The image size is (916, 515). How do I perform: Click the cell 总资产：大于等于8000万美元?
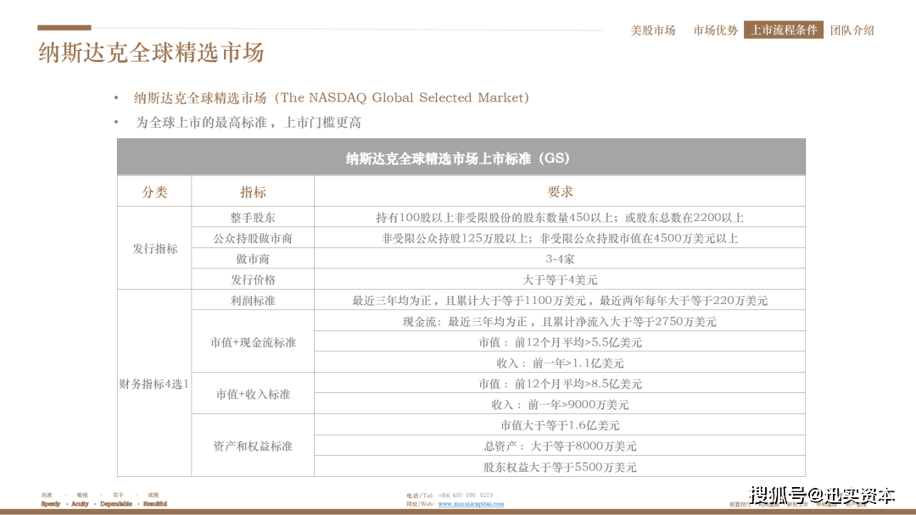pyautogui.click(x=560, y=446)
